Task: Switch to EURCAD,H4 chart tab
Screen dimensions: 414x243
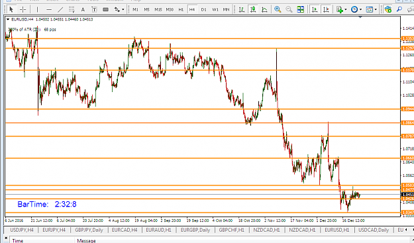Action: [125, 230]
